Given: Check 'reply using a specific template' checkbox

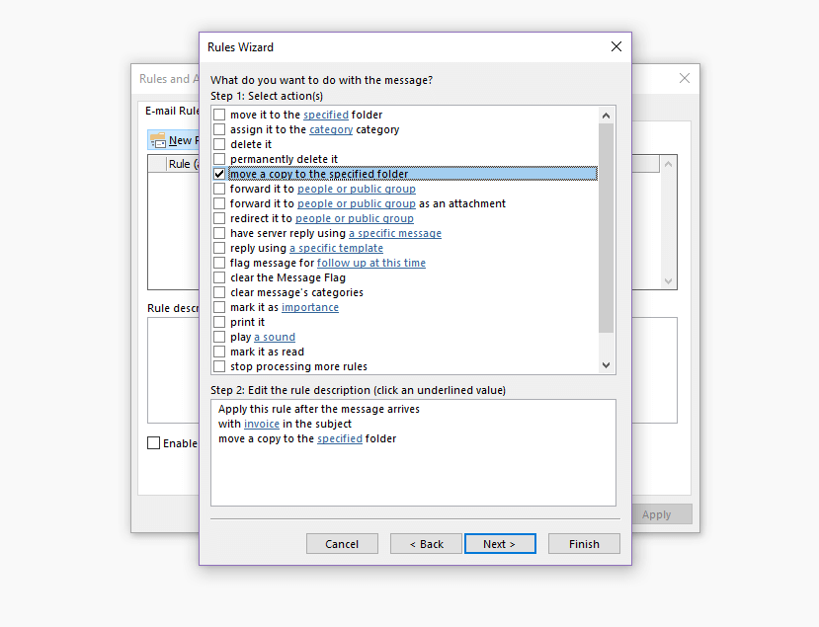Looking at the screenshot, I should click(x=219, y=248).
